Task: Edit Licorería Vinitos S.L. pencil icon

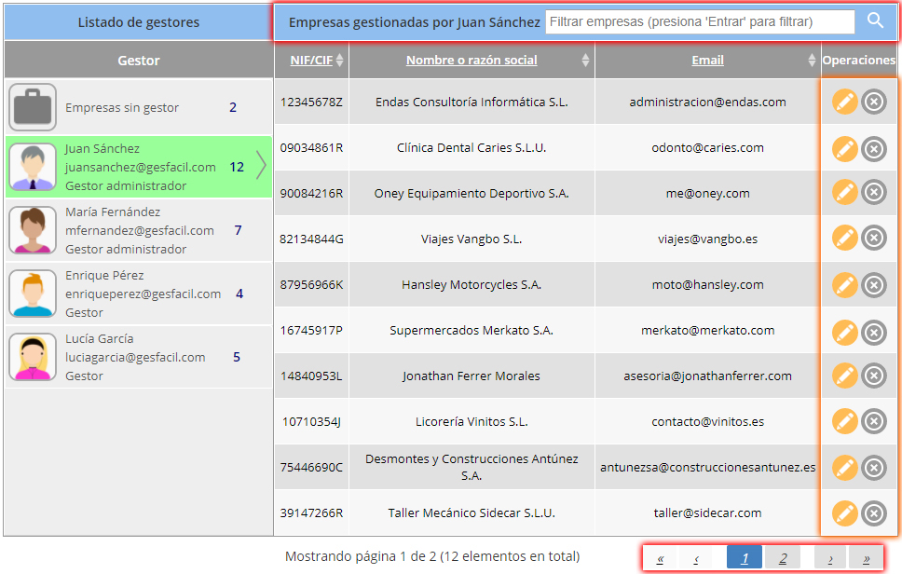Action: (844, 421)
